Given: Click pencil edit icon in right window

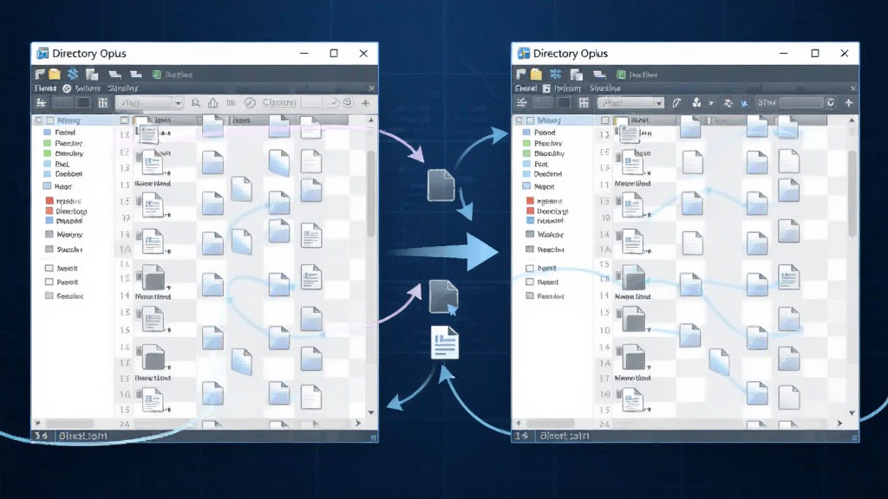Looking at the screenshot, I should point(676,102).
